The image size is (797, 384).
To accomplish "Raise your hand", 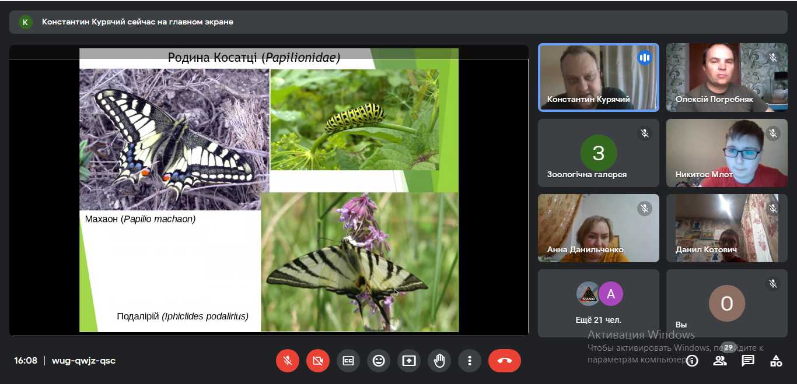I will (x=439, y=361).
